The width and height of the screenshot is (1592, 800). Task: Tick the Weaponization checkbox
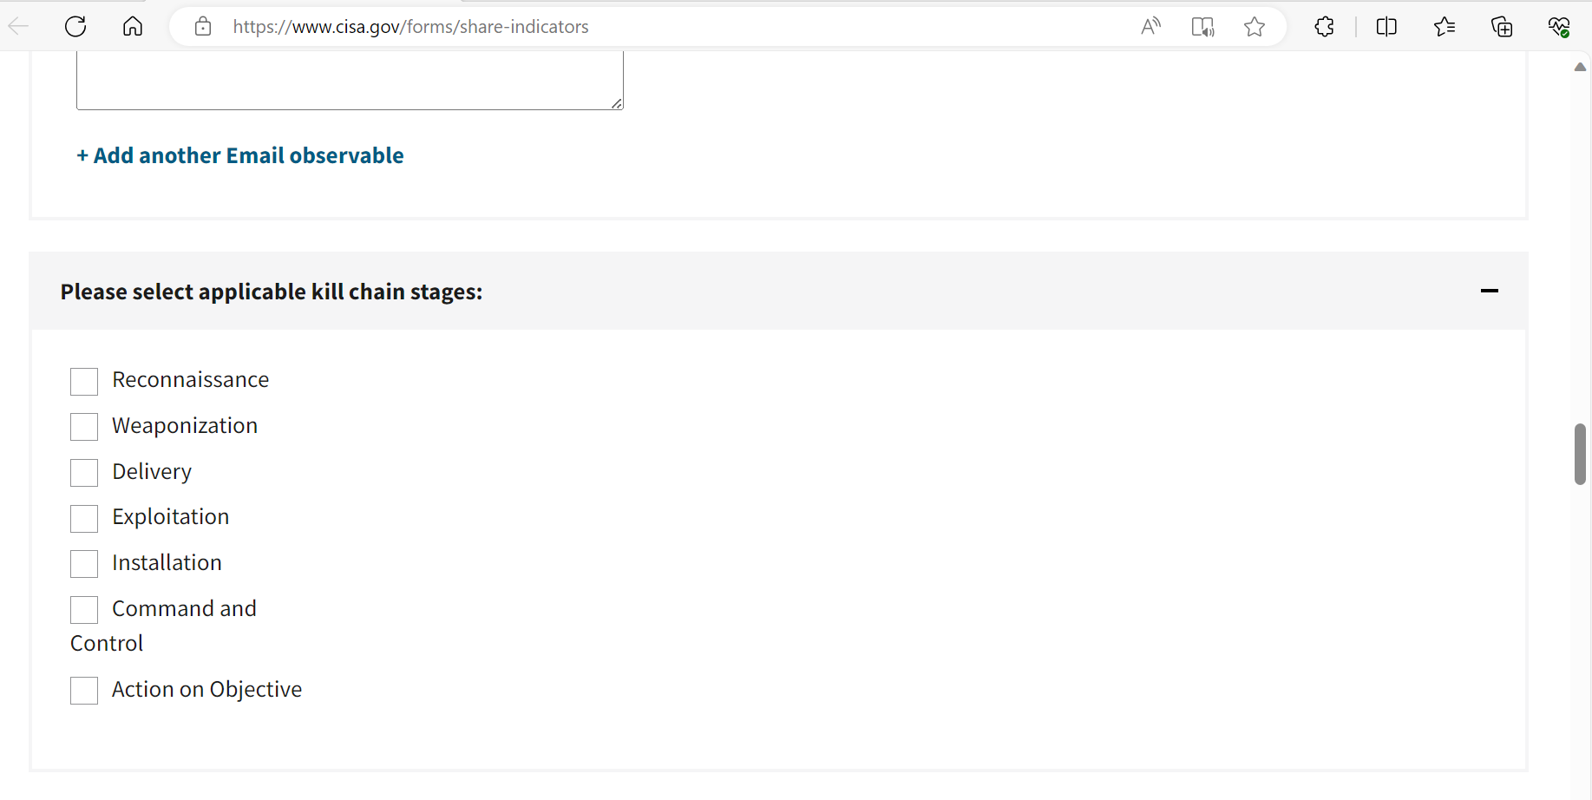point(84,427)
